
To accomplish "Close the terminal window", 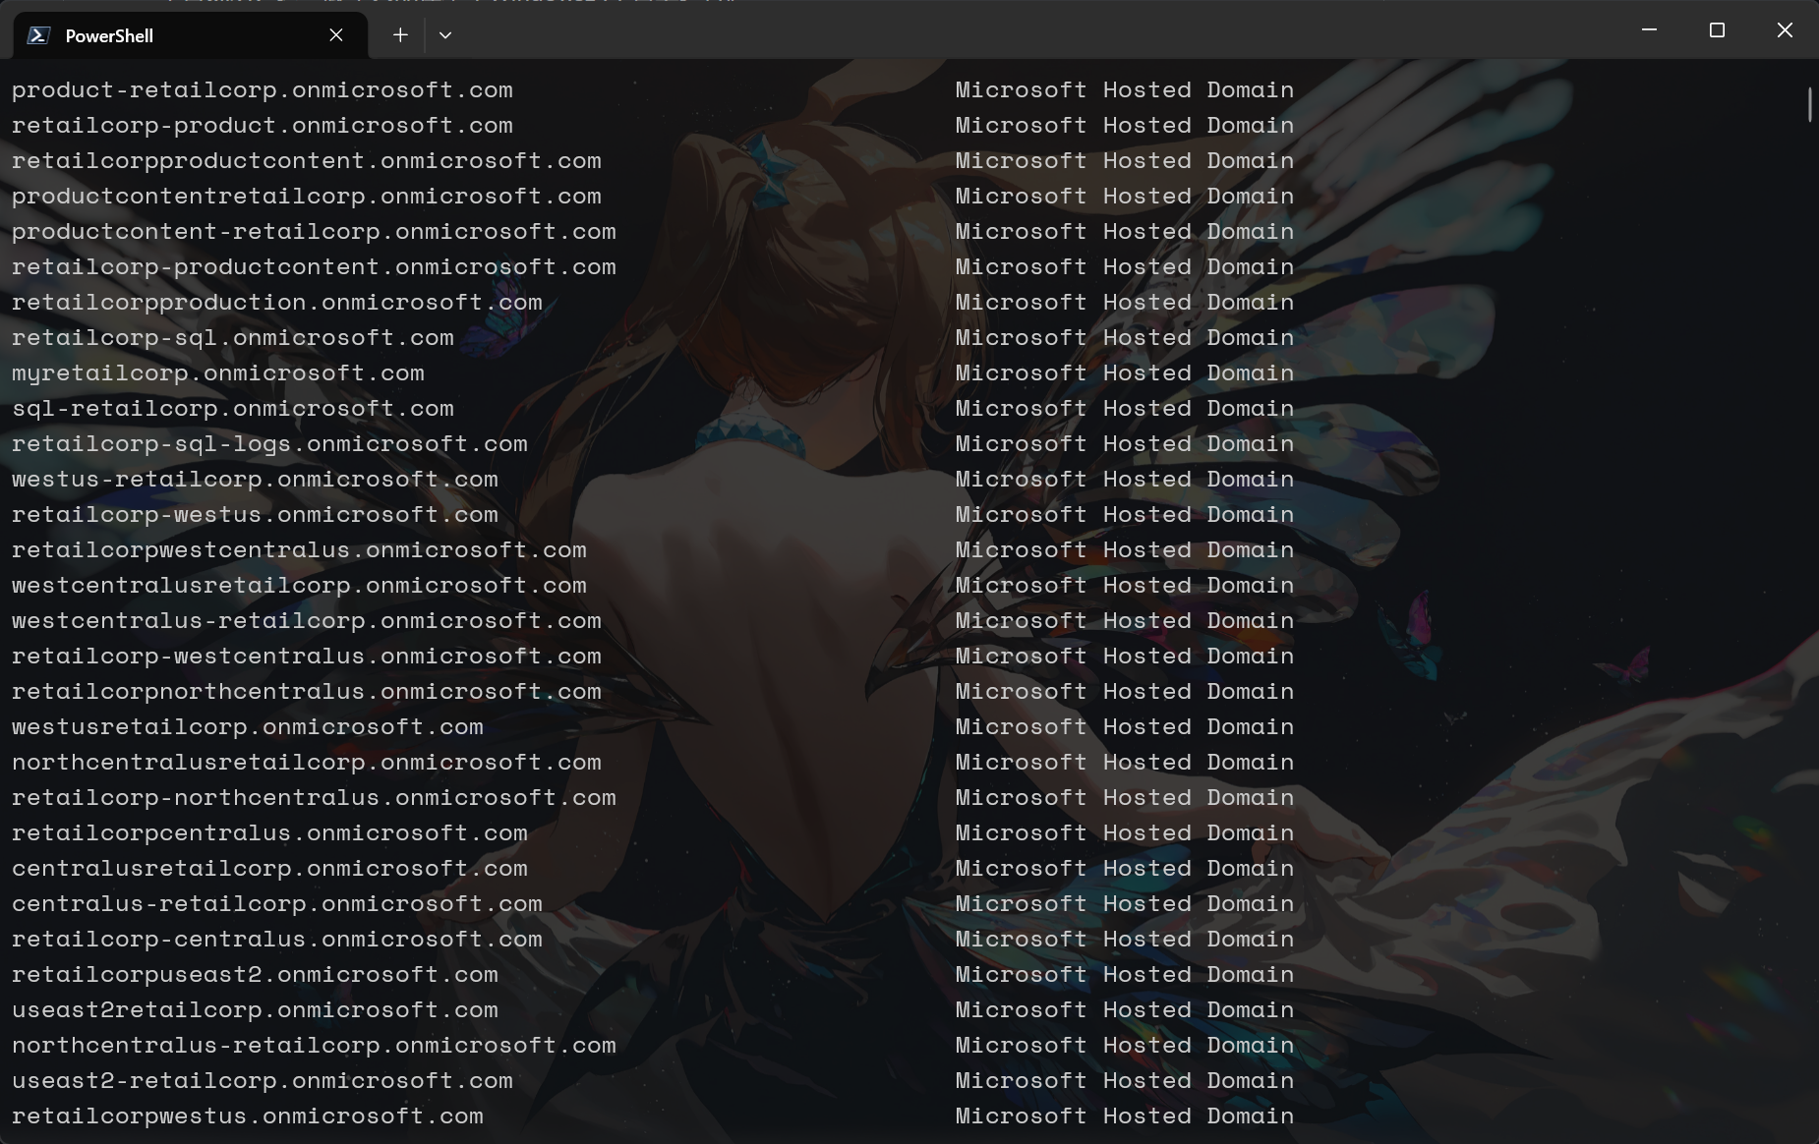I will pos(1785,30).
